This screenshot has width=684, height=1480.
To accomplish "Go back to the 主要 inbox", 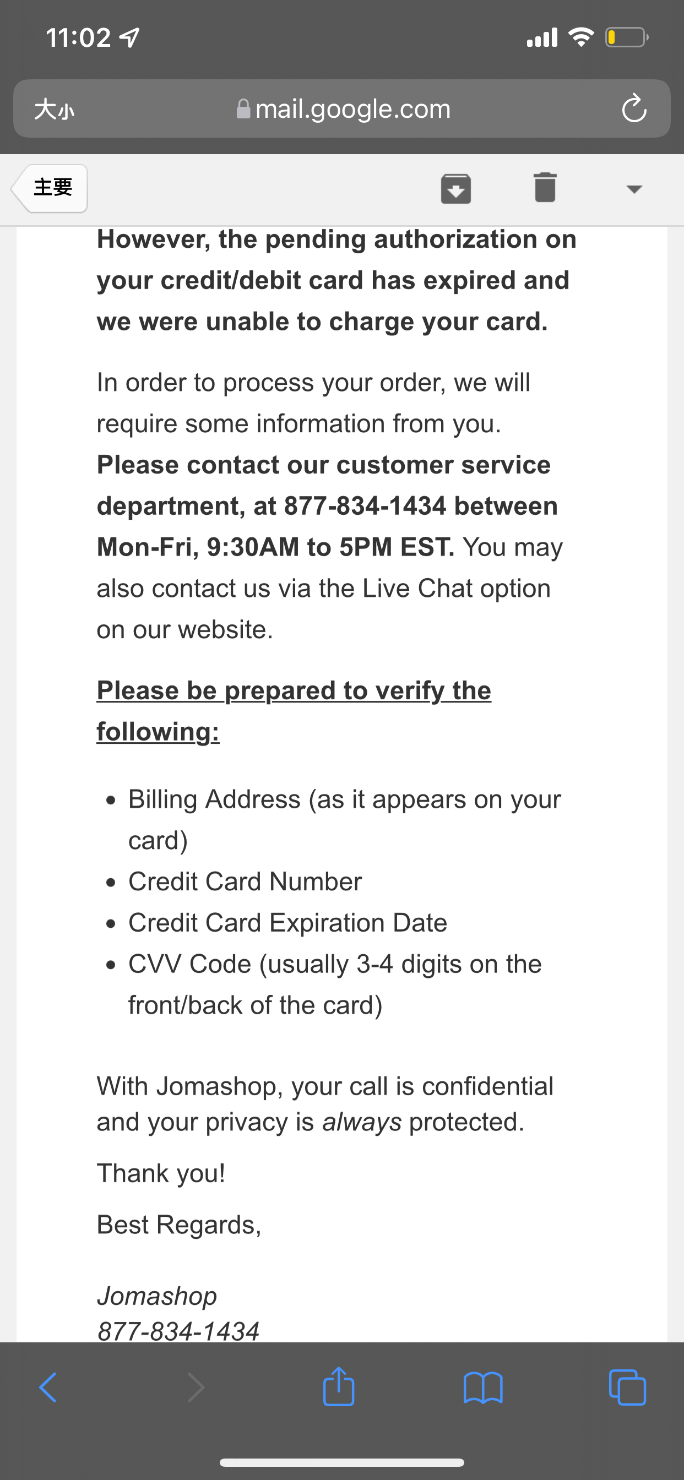I will pyautogui.click(x=50, y=188).
